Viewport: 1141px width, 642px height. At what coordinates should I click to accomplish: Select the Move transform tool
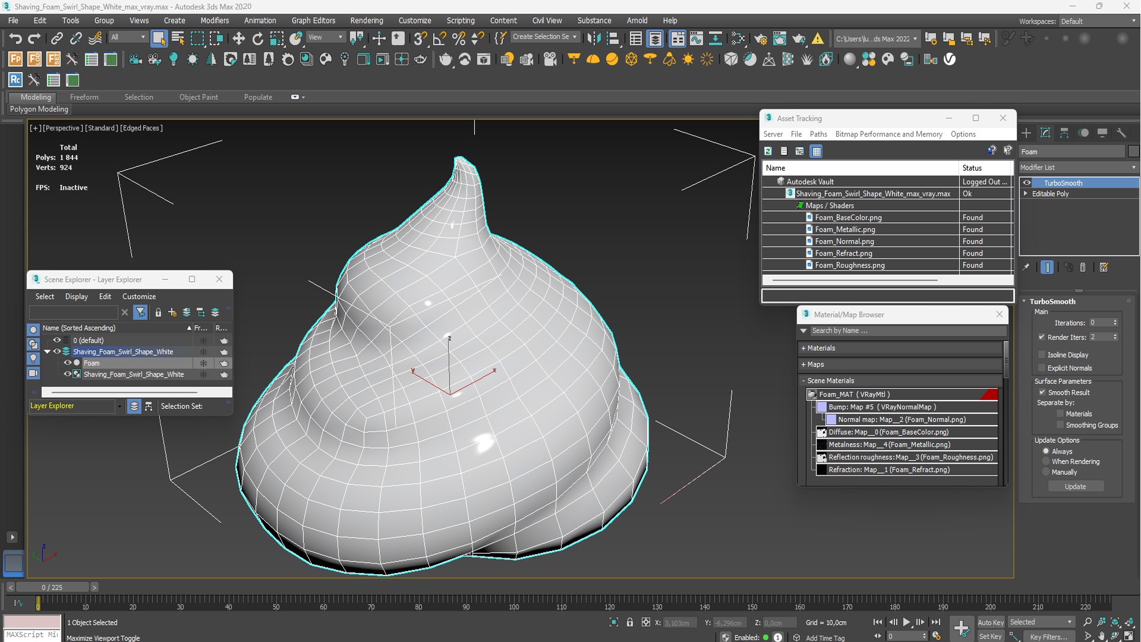[x=238, y=39]
